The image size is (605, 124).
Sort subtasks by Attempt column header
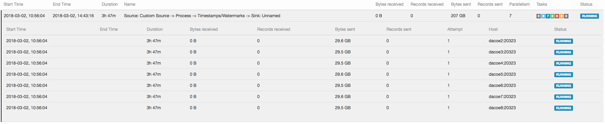click(455, 29)
